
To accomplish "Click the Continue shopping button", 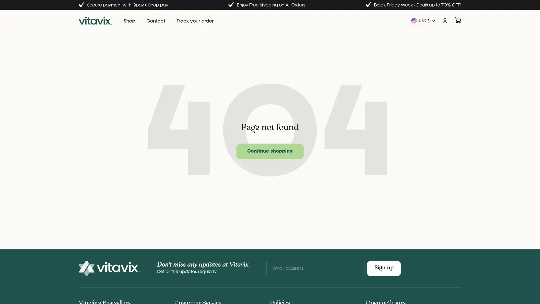I will click(x=270, y=151).
